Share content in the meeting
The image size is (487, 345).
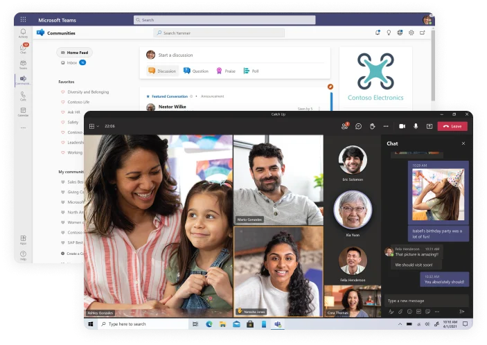click(430, 126)
